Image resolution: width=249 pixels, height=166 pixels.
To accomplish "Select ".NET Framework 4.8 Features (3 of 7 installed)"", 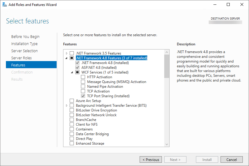I will 111,58.
